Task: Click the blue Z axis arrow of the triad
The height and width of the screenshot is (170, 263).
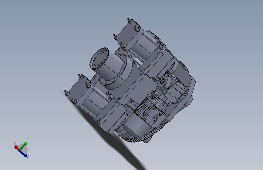Action: point(23,154)
